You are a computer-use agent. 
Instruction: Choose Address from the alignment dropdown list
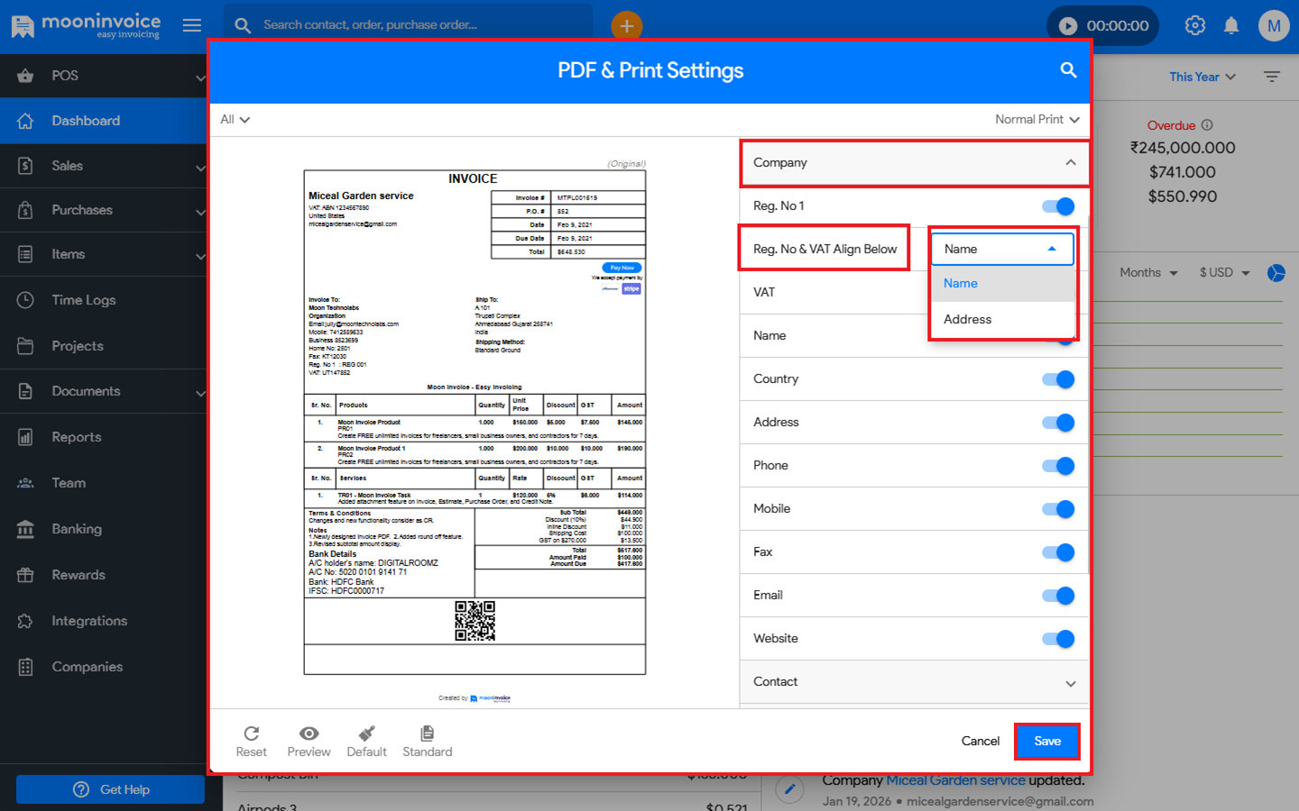click(967, 319)
